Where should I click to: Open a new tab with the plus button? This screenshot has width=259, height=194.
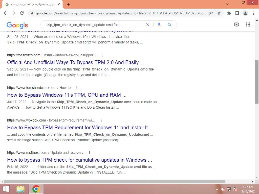pyautogui.click(x=68, y=4)
